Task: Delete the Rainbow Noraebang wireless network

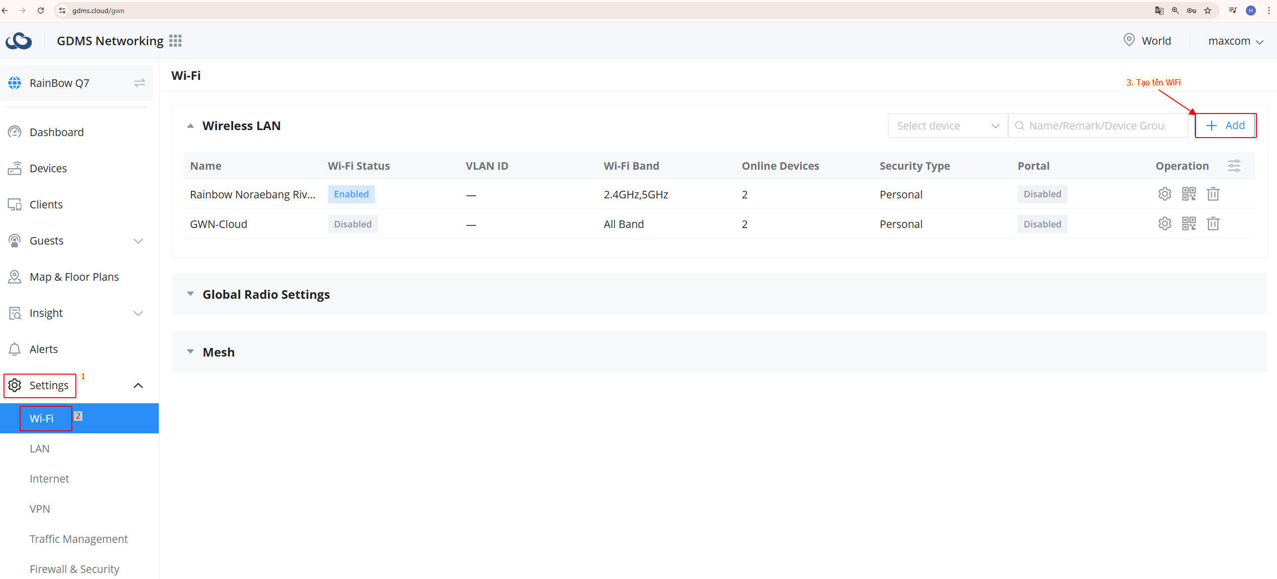Action: tap(1213, 194)
